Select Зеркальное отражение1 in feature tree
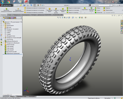The height and width of the screenshot is (99, 123). coord(13,53)
